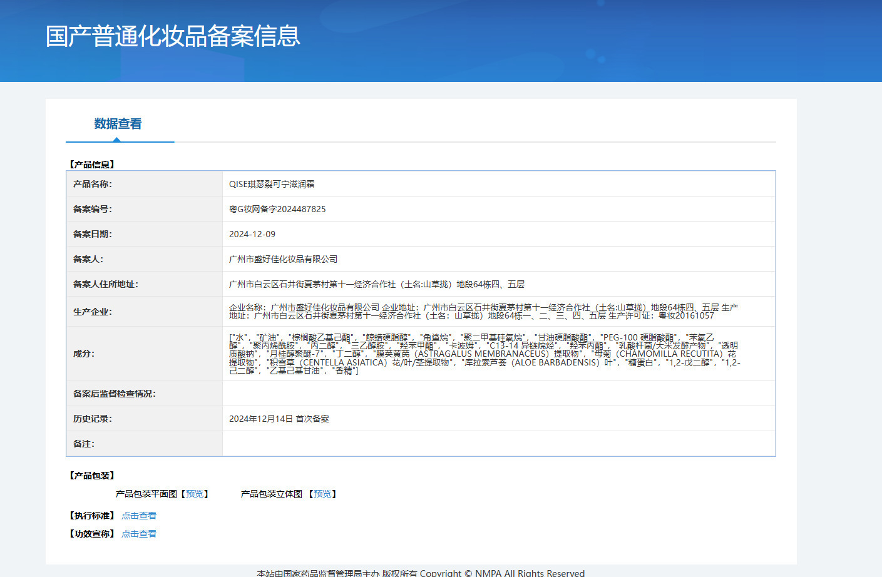Select history entry 2024年12月14日 首次备案
The image size is (882, 577).
click(x=279, y=419)
